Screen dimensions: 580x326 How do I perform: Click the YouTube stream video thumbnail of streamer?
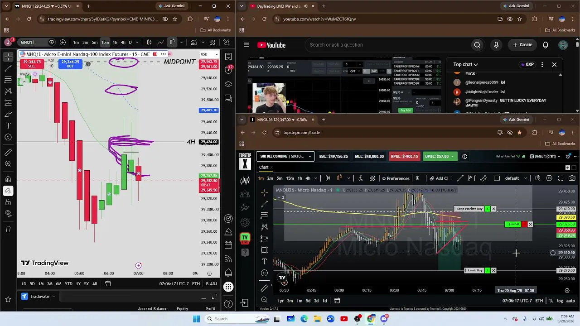coord(269,98)
